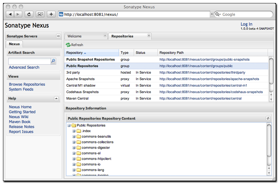Viewport: 279px width, 184px height.
Task: Click the Log In link
Action: (246, 24)
